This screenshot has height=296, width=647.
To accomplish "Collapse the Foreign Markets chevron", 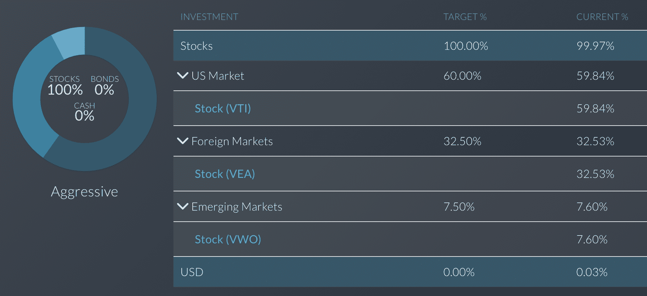I will (182, 141).
